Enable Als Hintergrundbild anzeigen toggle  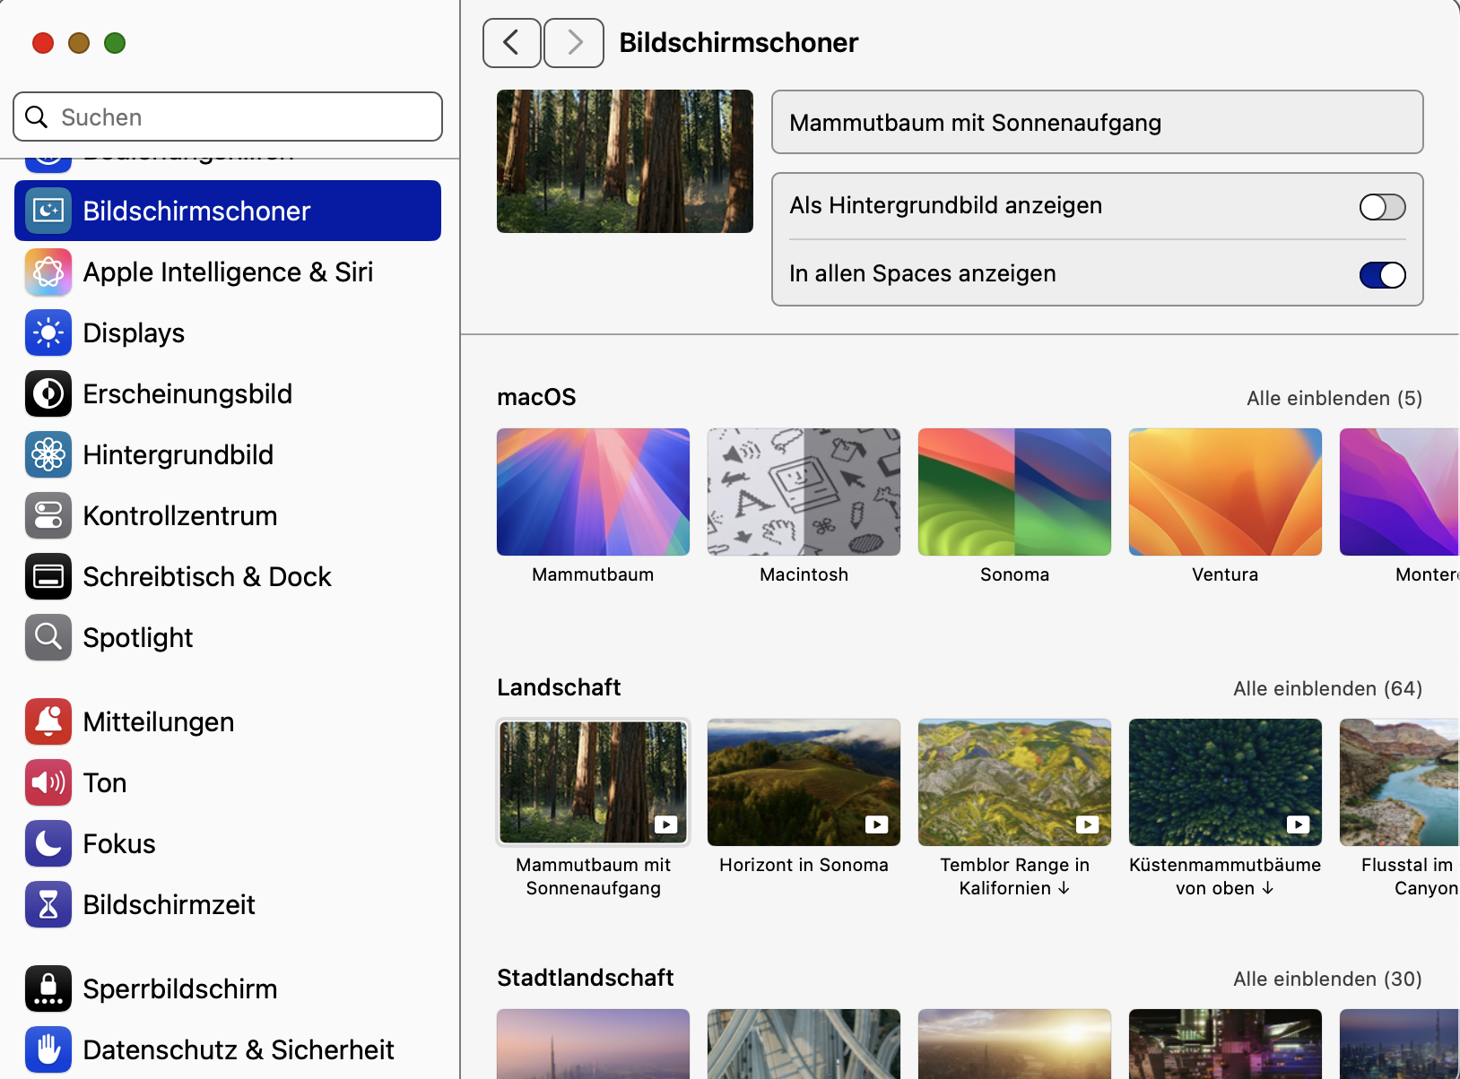coord(1382,207)
